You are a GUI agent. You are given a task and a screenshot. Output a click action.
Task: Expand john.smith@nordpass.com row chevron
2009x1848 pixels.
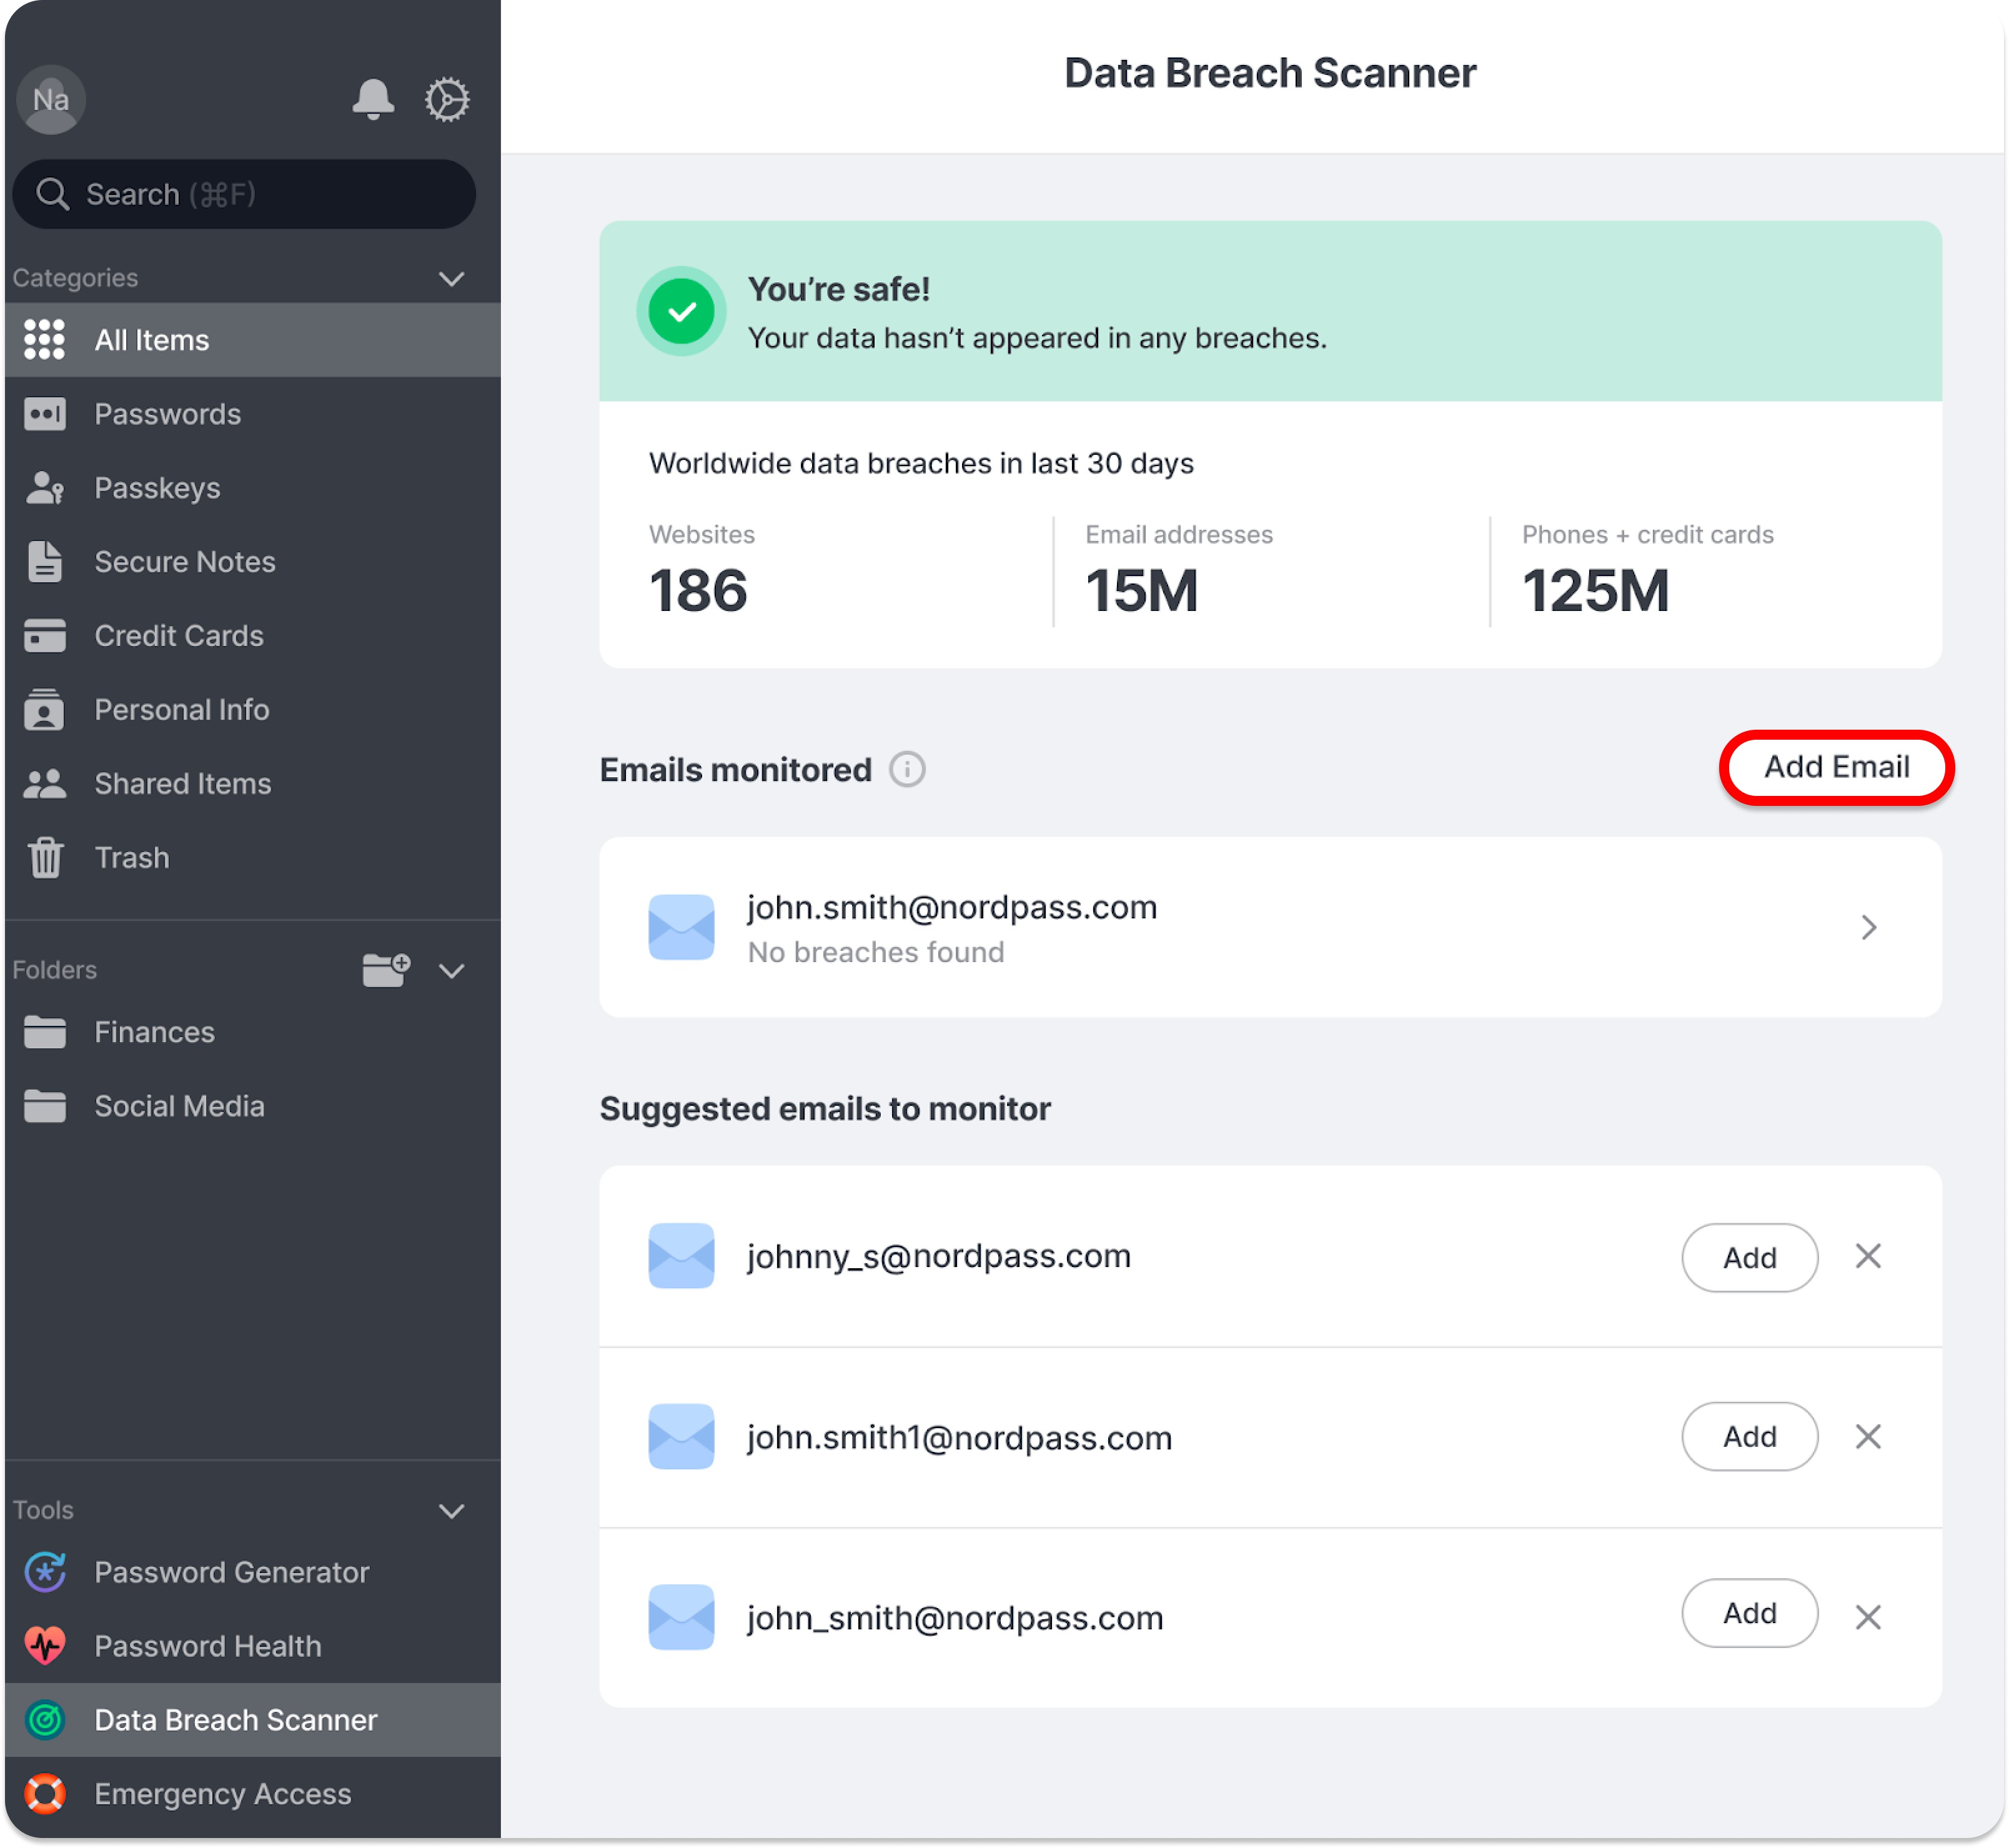pos(1868,927)
